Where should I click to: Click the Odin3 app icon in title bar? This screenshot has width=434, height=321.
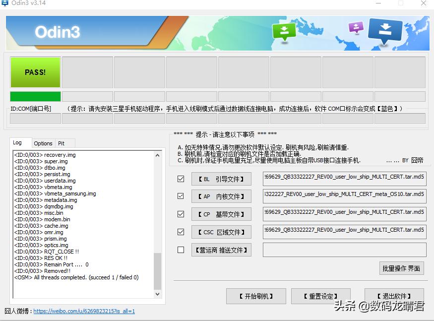(x=4, y=3)
